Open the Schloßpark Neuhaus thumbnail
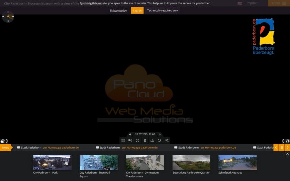The height and width of the screenshot is (181, 290). click(238, 163)
